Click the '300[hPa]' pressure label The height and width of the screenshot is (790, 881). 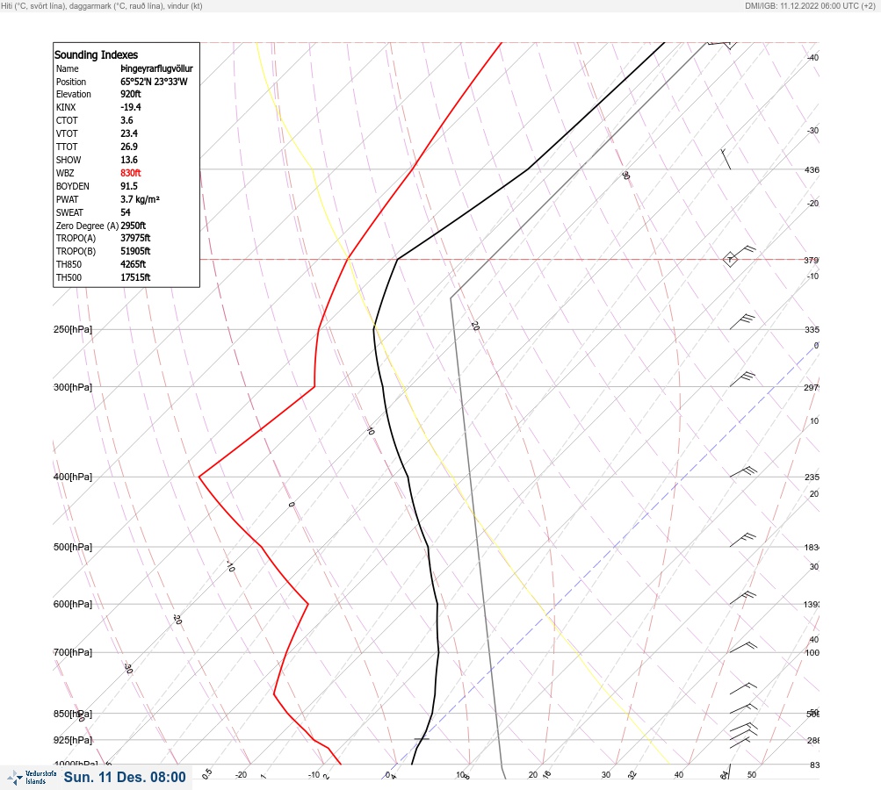[73, 387]
